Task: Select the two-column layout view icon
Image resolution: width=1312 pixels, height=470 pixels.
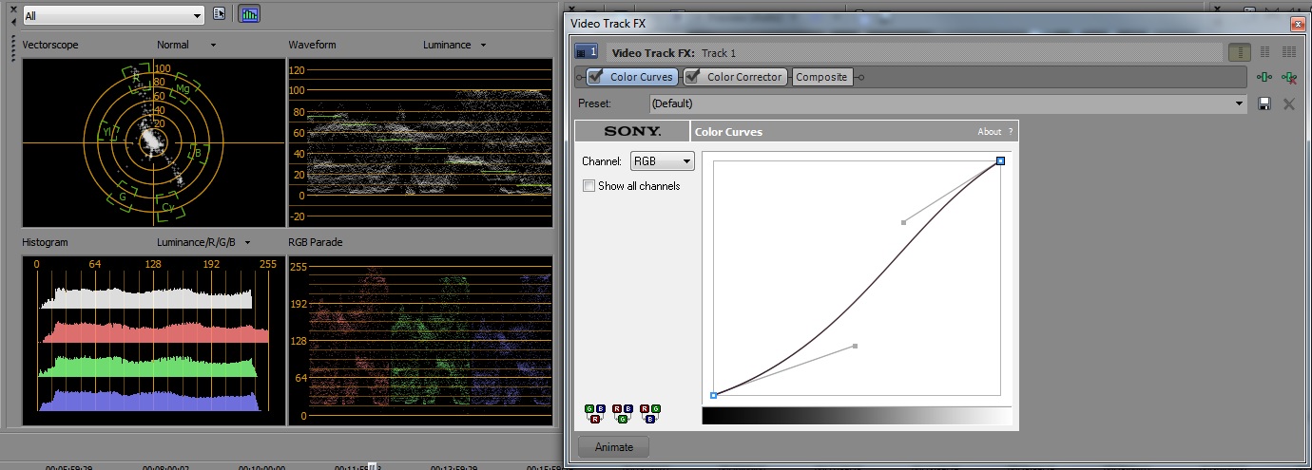Action: click(1264, 52)
